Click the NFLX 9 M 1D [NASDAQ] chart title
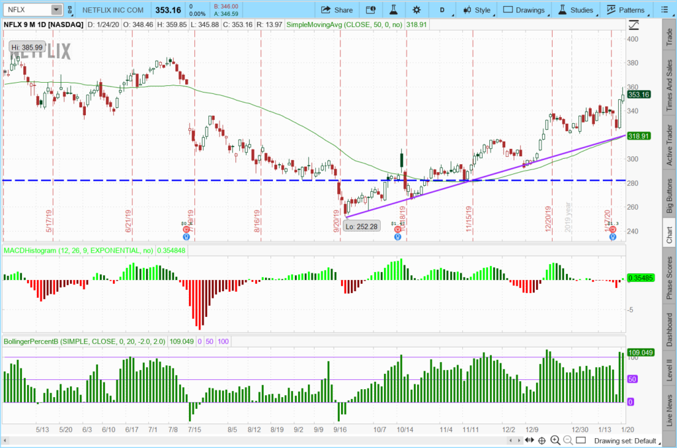The height and width of the screenshot is (448, 677). point(43,24)
